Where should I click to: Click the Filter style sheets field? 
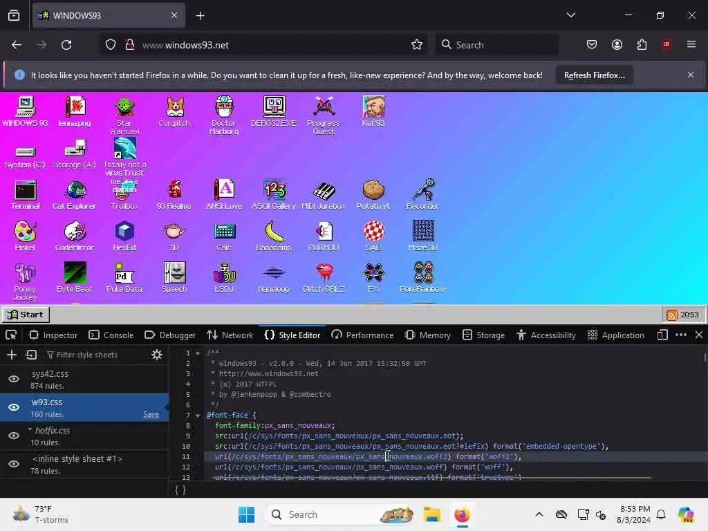click(x=95, y=355)
